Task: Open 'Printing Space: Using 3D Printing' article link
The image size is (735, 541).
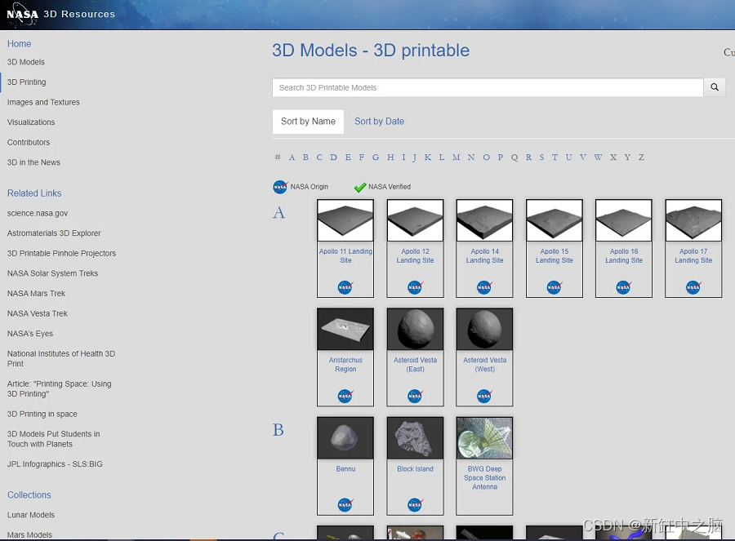Action: 59,388
